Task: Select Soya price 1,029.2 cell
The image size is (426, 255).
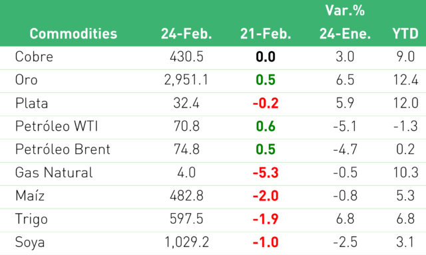Action: click(186, 242)
